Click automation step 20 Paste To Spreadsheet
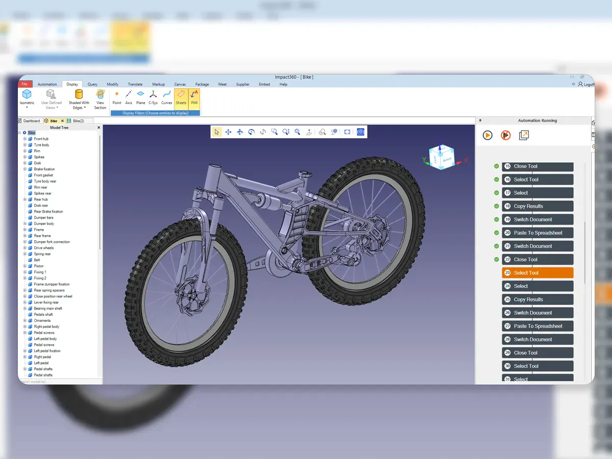Image resolution: width=612 pixels, height=459 pixels. [x=538, y=233]
